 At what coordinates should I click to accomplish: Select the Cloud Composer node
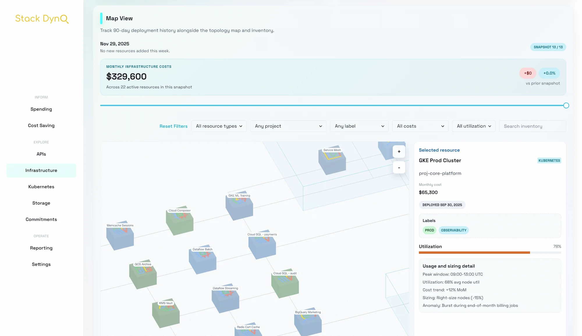180,221
